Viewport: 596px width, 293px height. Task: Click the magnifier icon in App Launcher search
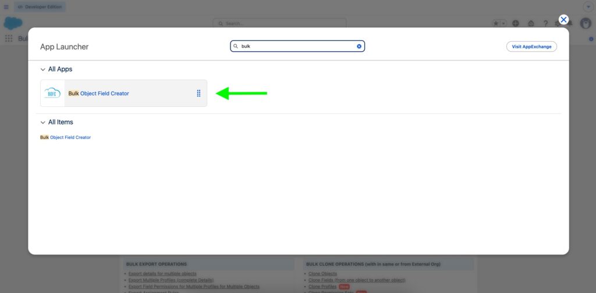(235, 47)
